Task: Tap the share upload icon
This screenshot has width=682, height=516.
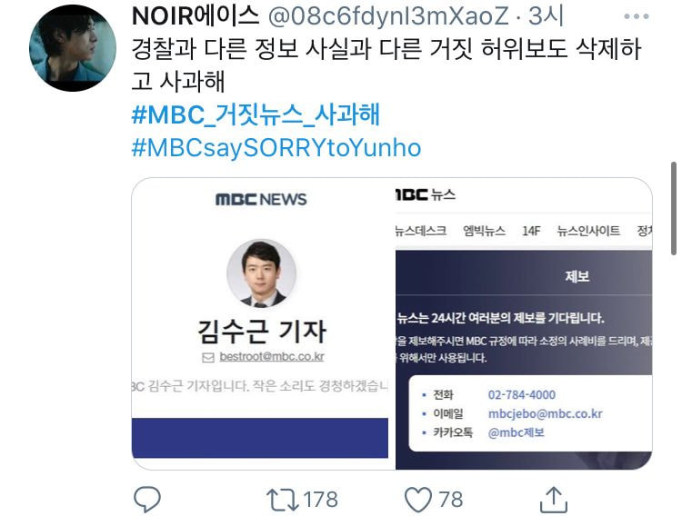Action: coord(553,500)
